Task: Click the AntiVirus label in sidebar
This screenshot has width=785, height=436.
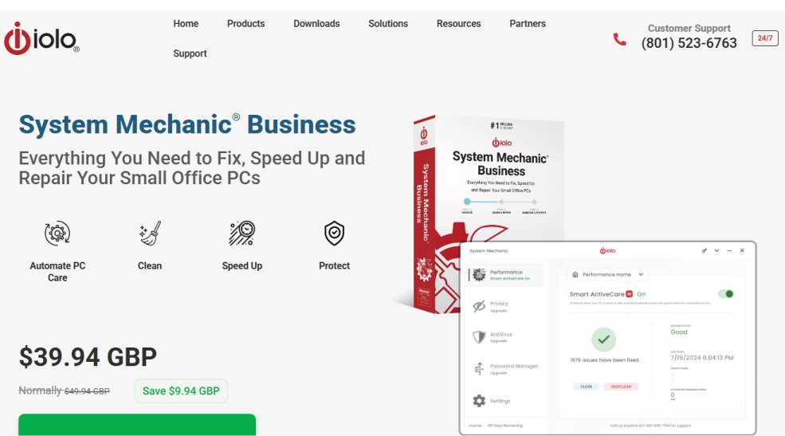Action: [x=500, y=335]
